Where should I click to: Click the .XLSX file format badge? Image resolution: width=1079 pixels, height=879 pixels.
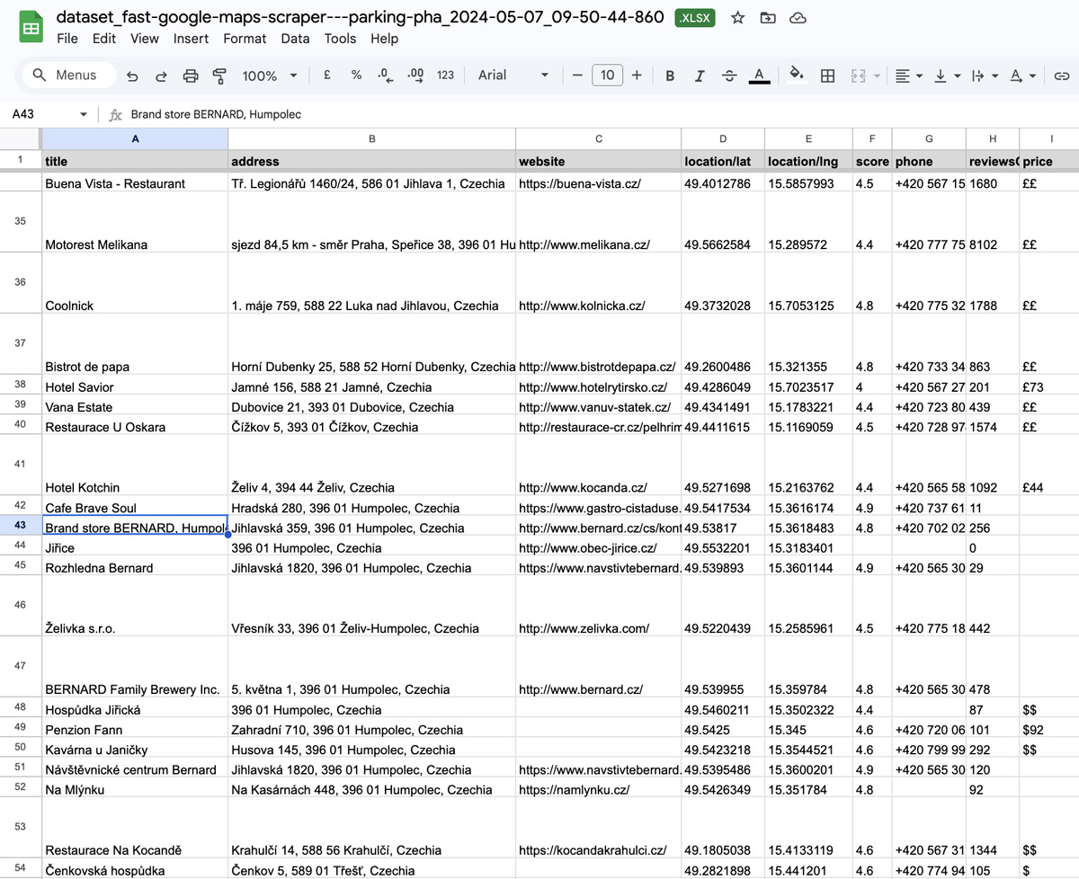695,18
